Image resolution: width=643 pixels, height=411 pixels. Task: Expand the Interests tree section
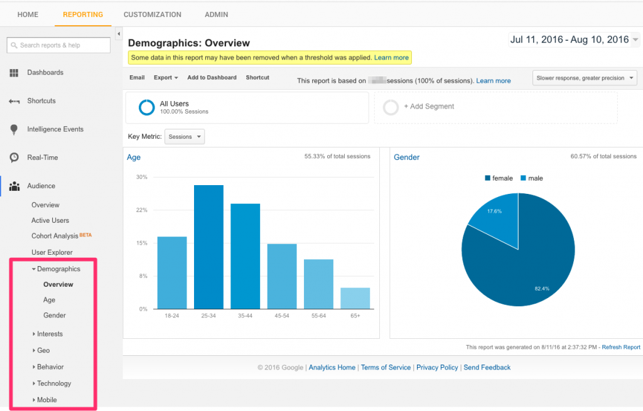click(48, 334)
